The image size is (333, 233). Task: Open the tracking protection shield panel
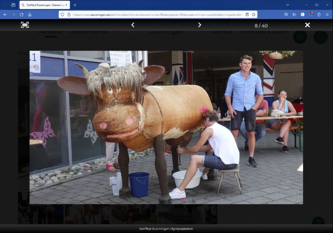62,15
